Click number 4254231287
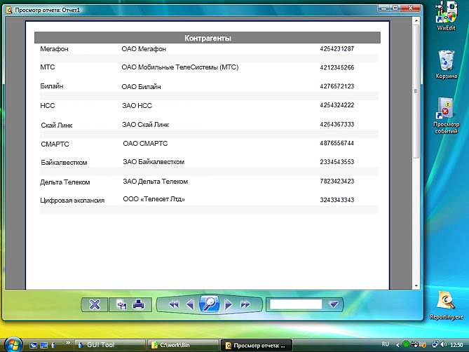Screen dimensions: 469x352 click(x=337, y=48)
